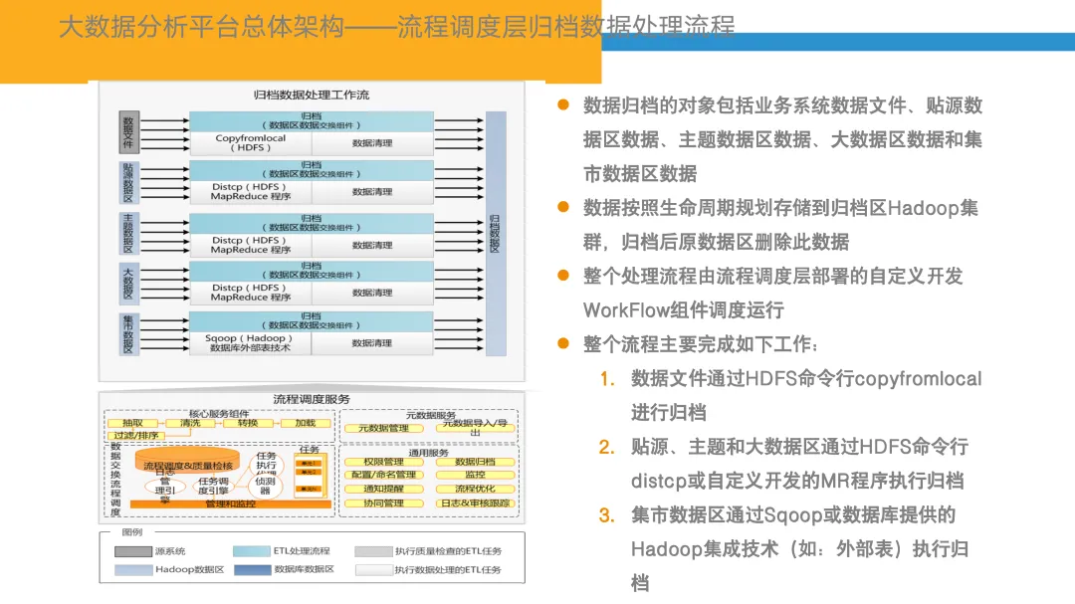Select the 集市数据区 source box
1075x604 pixels.
click(128, 334)
